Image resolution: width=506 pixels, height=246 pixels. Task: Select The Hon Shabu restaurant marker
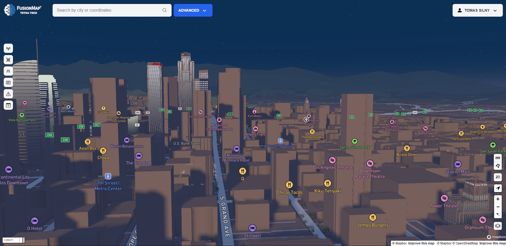(312, 132)
